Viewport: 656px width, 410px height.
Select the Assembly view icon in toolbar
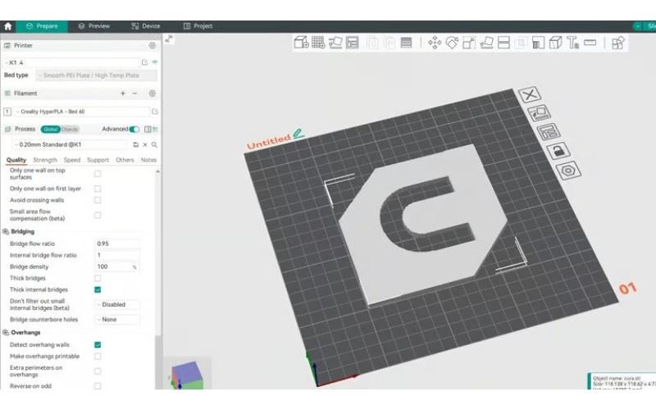[x=618, y=43]
